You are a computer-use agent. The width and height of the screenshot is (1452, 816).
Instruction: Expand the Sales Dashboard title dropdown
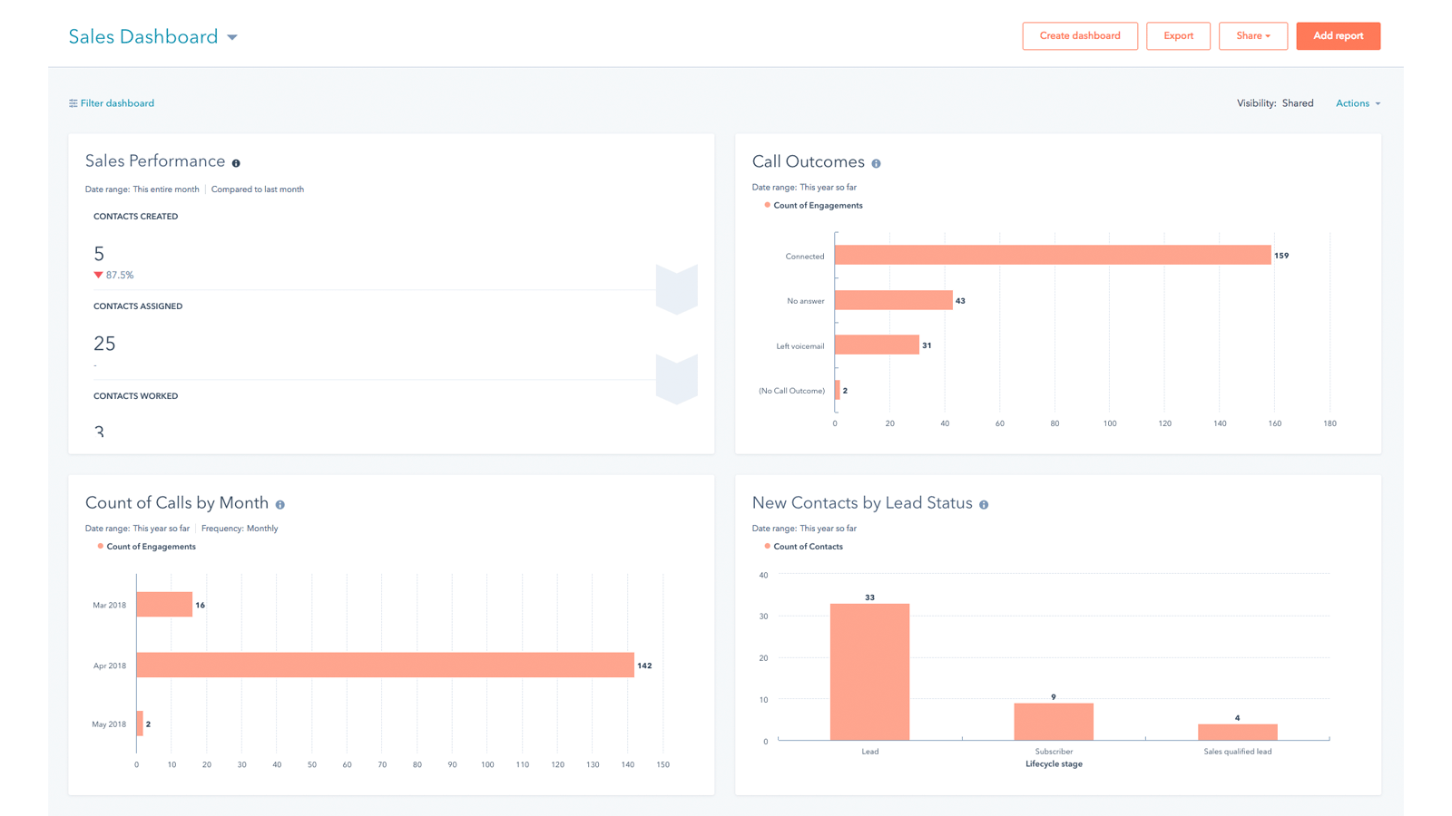pos(232,37)
